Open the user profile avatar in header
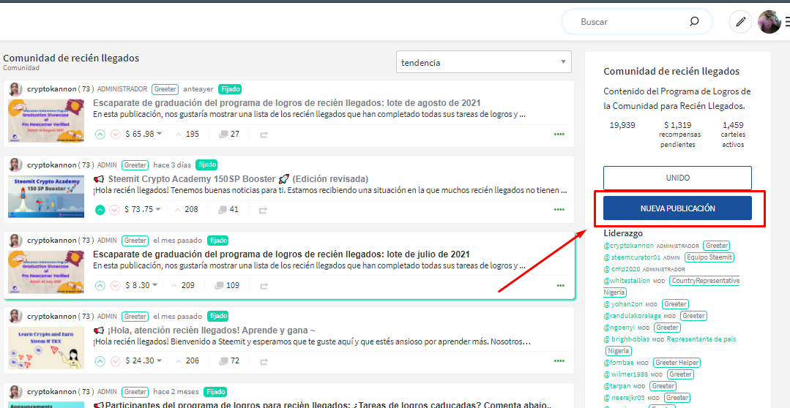Image resolution: width=790 pixels, height=408 pixels. coord(769,22)
